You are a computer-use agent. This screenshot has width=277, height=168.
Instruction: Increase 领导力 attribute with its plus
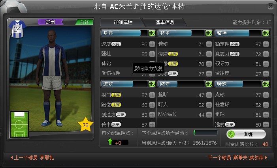click(266, 64)
